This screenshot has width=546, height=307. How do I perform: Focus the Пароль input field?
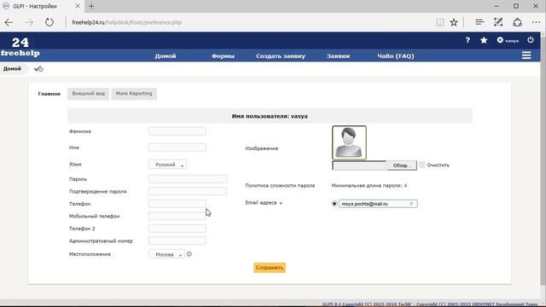188,179
